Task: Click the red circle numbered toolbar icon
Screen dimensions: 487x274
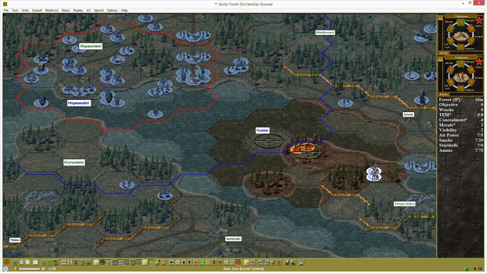Action: click(x=196, y=262)
